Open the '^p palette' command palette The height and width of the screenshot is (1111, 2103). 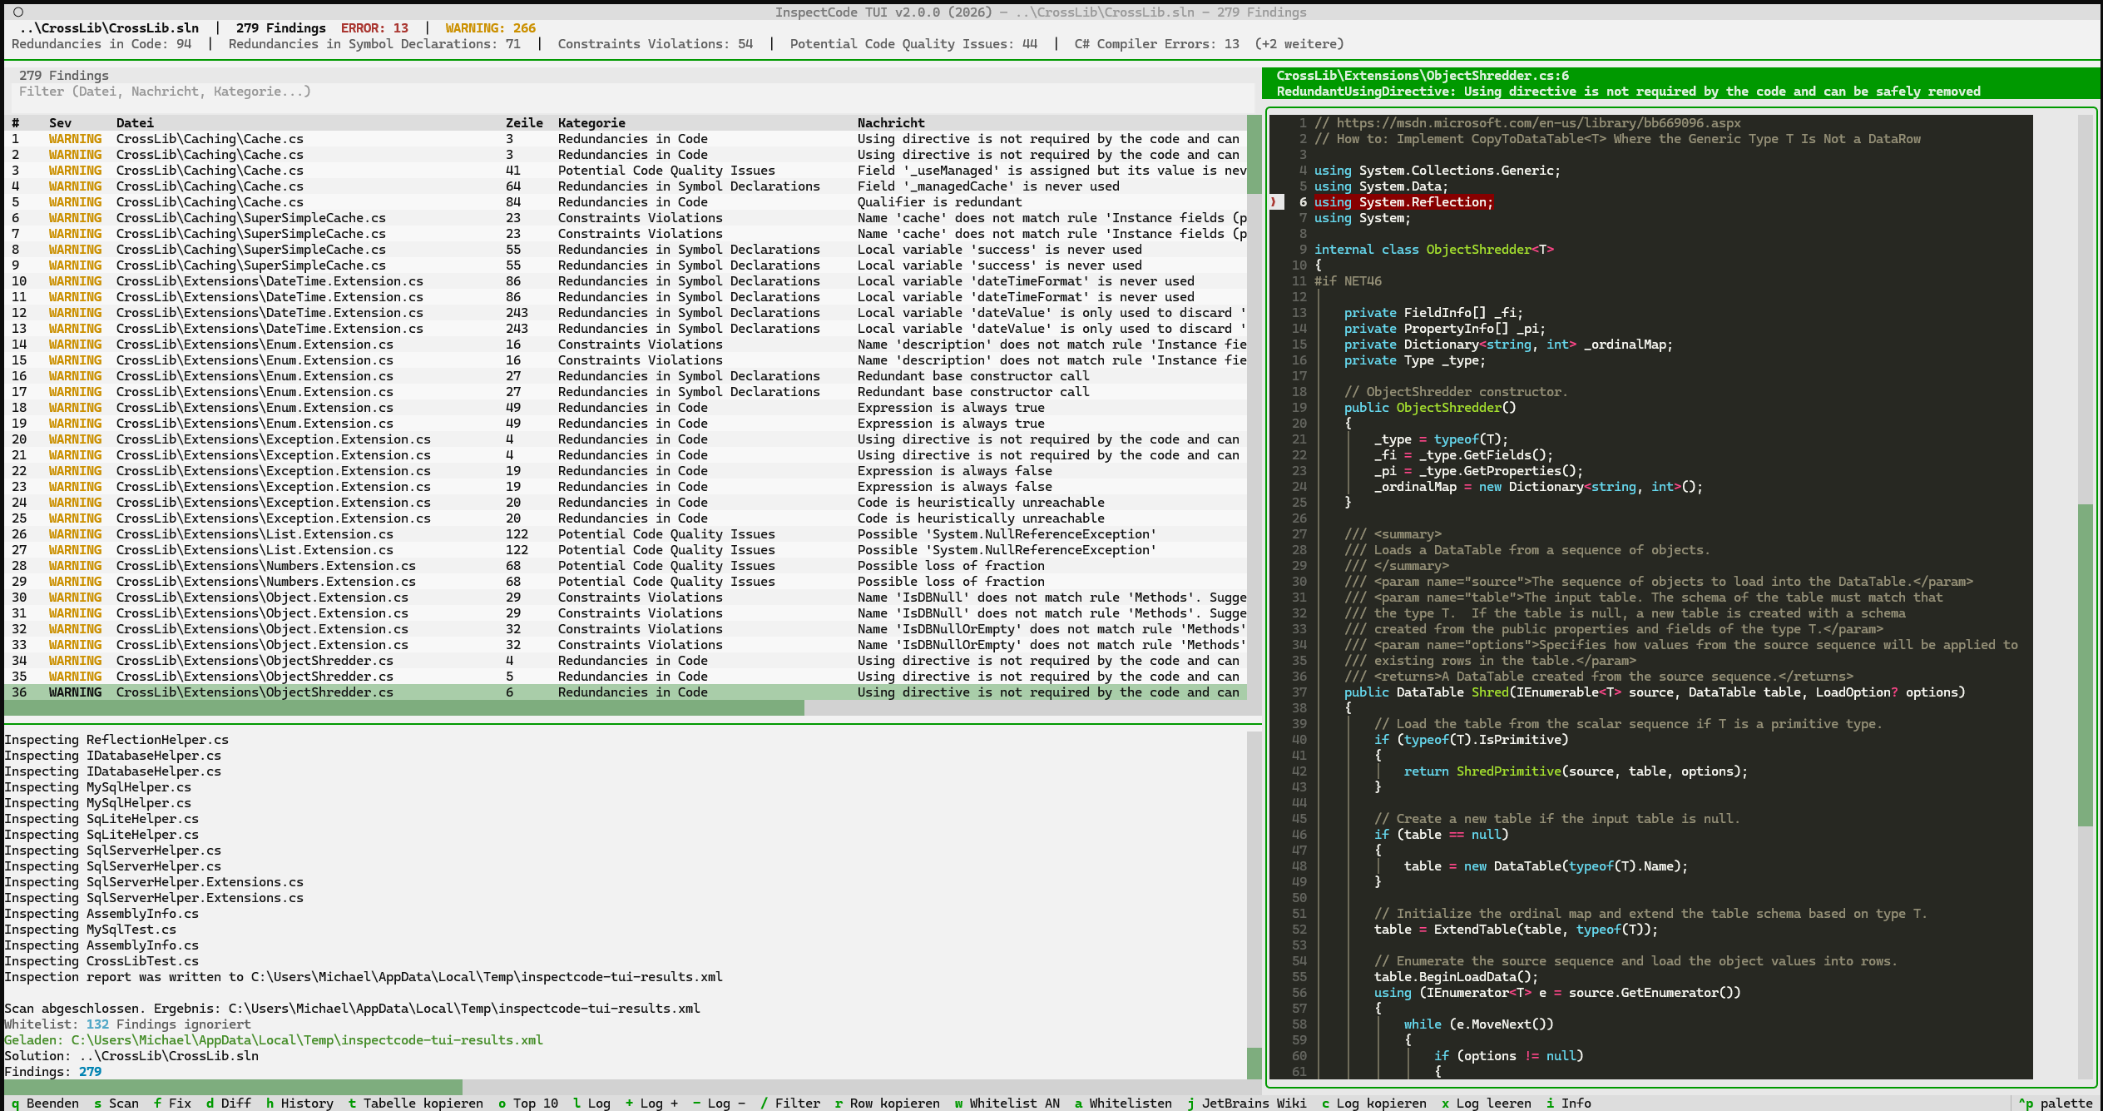(x=2056, y=1103)
